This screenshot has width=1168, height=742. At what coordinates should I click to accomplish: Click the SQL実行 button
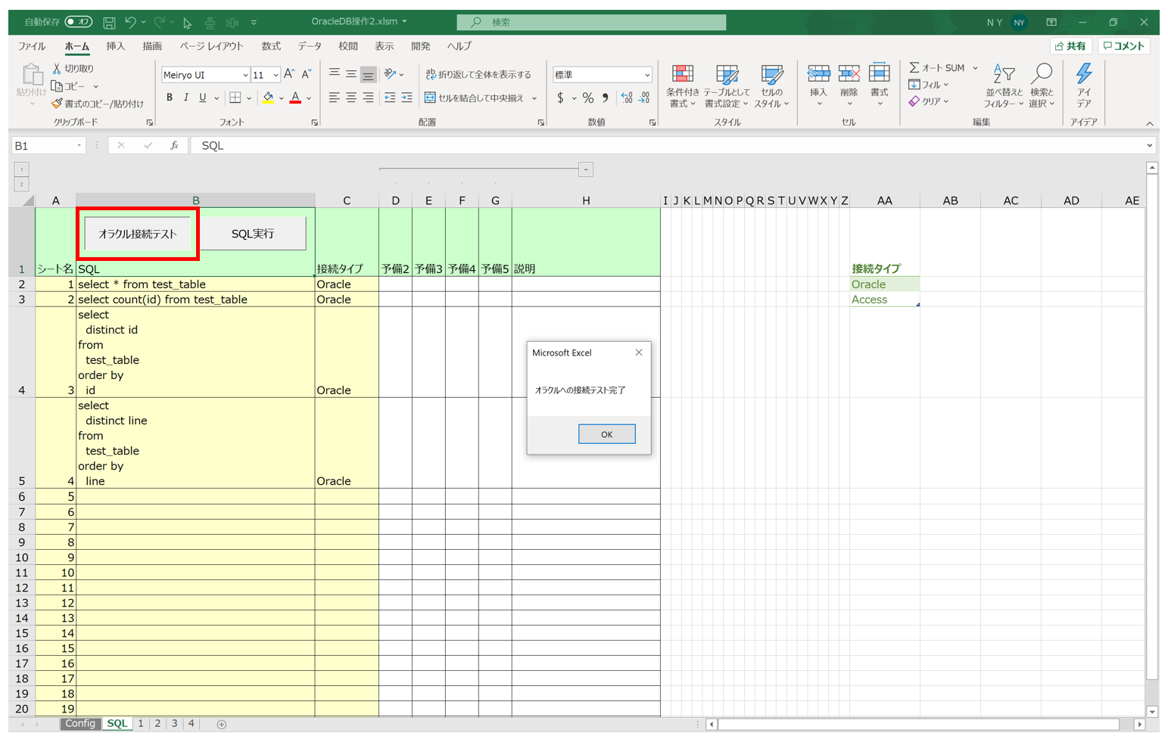(x=253, y=234)
